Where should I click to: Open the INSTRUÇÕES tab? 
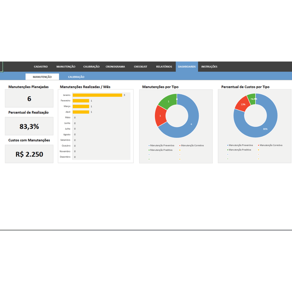click(x=209, y=67)
